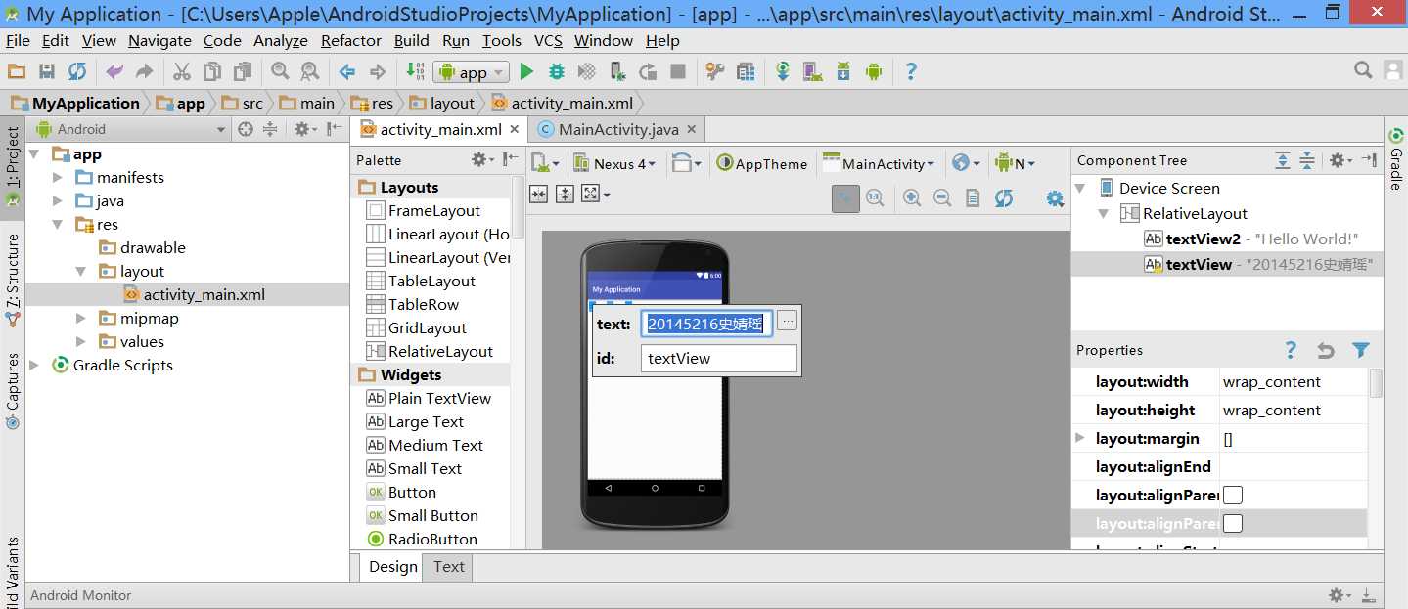Viewport: 1408px width, 609px height.
Task: Expand the java folder
Action: (x=58, y=201)
